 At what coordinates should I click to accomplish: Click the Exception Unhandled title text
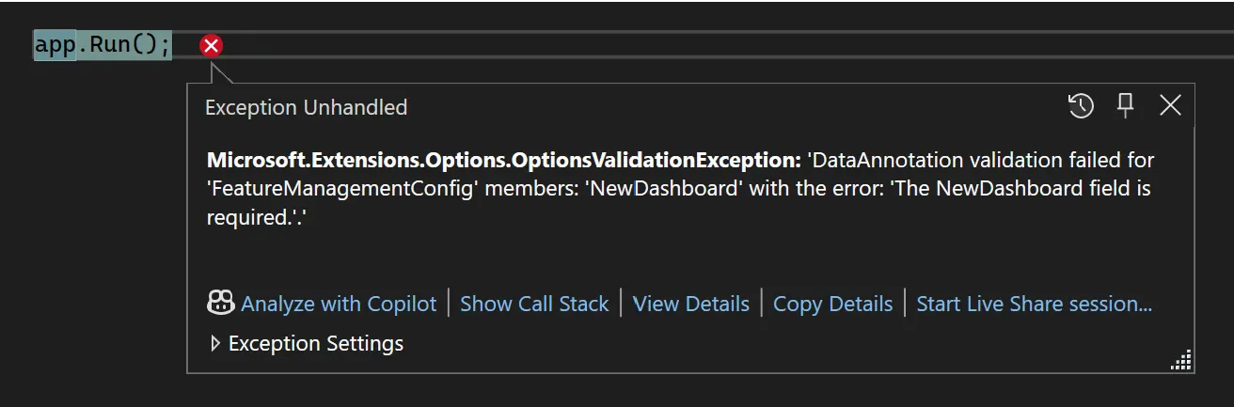(306, 107)
